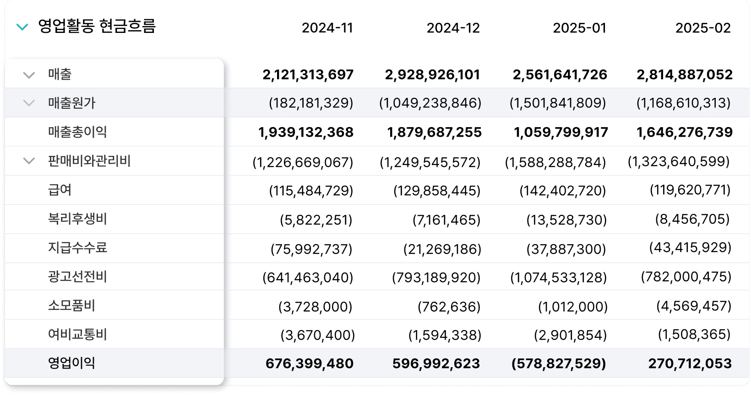The height and width of the screenshot is (395, 751).
Task: Click the 지급수수료 value (21,269,186)
Action: [x=442, y=249]
